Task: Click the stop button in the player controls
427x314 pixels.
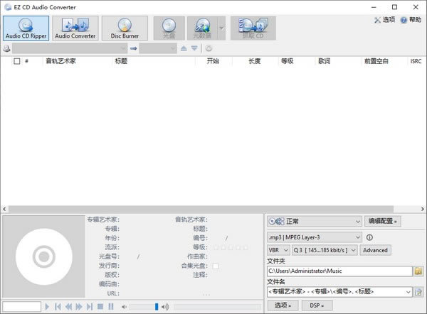Action: (100, 307)
